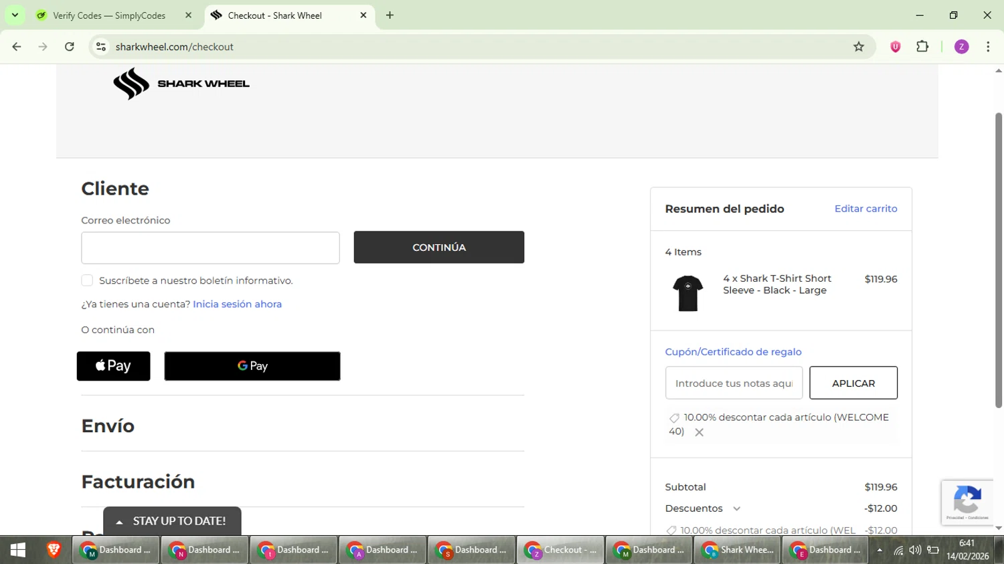Go forward with the browser arrow

[x=43, y=47]
